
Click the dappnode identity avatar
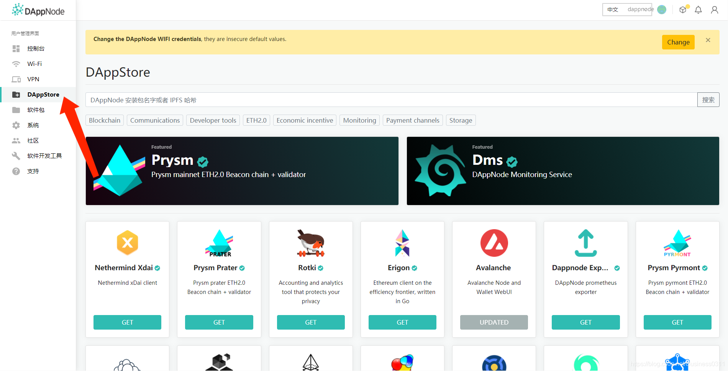[662, 10]
